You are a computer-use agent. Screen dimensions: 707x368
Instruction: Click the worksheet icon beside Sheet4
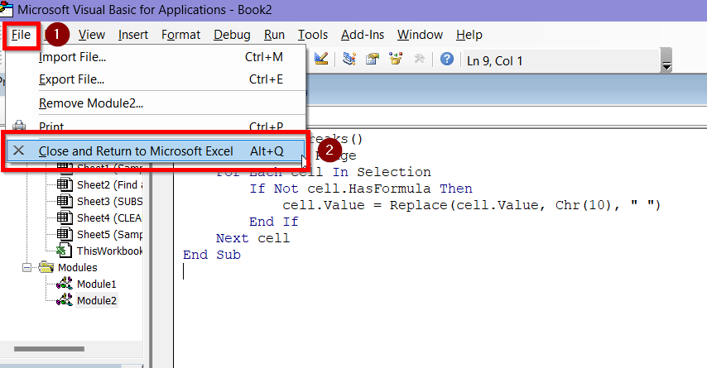(65, 218)
